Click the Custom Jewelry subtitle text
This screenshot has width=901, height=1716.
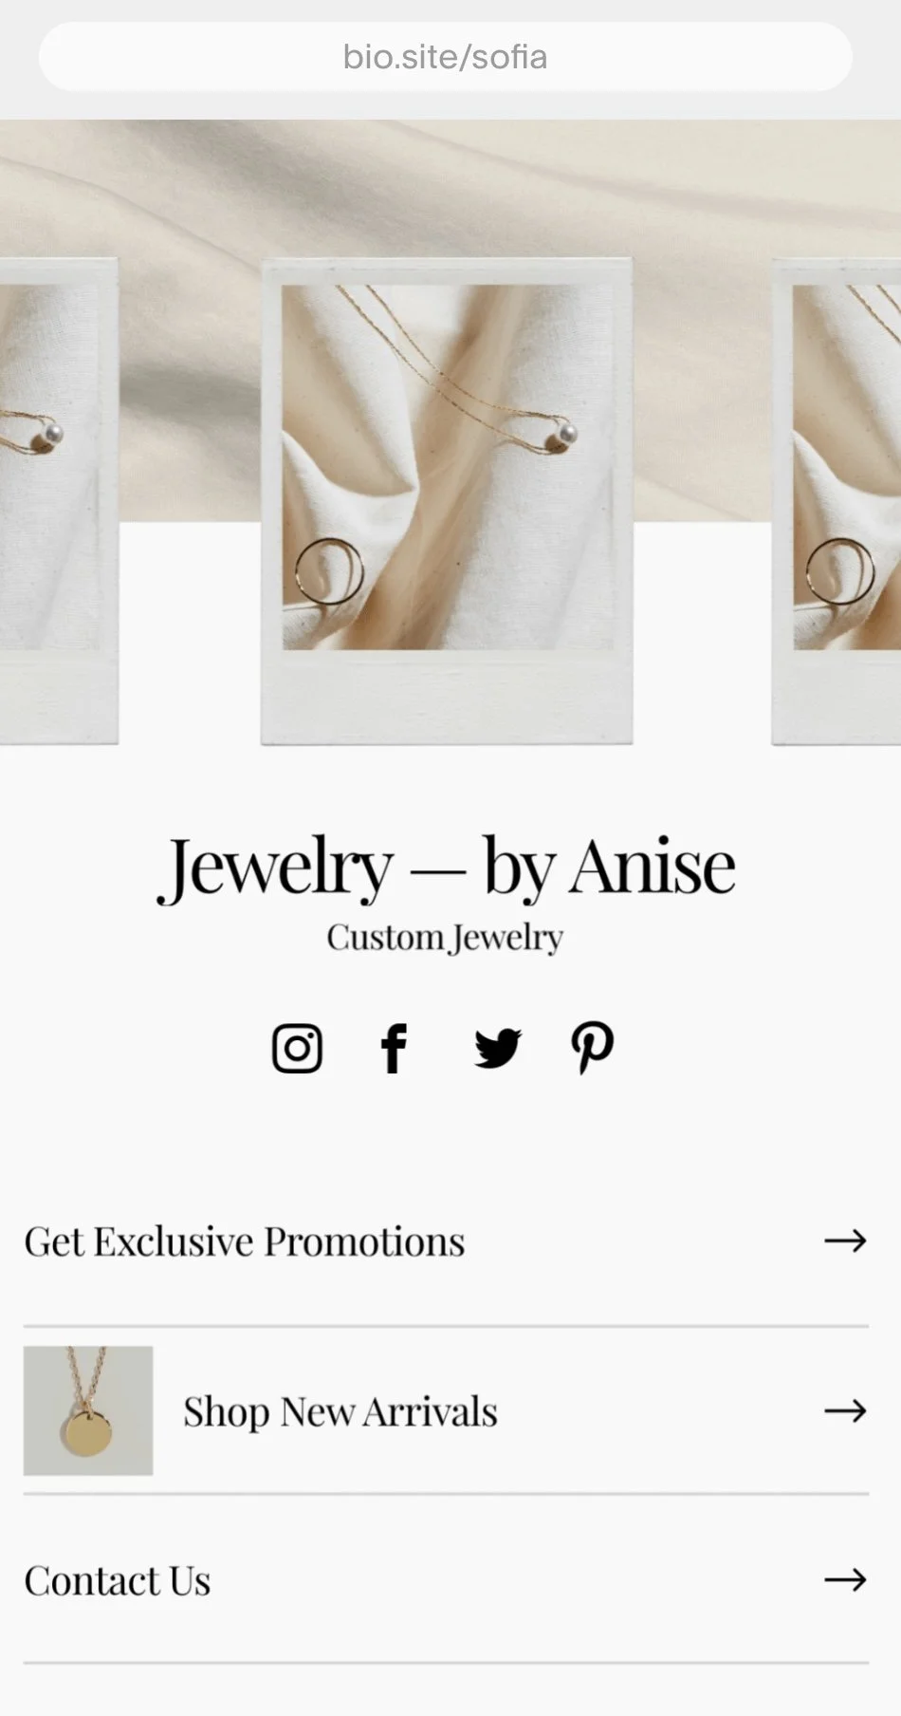coord(446,938)
